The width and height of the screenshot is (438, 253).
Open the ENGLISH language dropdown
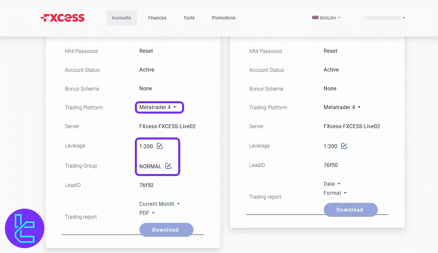click(x=326, y=18)
